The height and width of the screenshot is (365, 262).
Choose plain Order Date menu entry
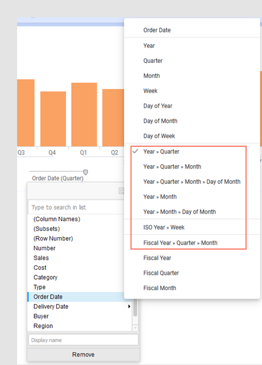click(x=157, y=30)
